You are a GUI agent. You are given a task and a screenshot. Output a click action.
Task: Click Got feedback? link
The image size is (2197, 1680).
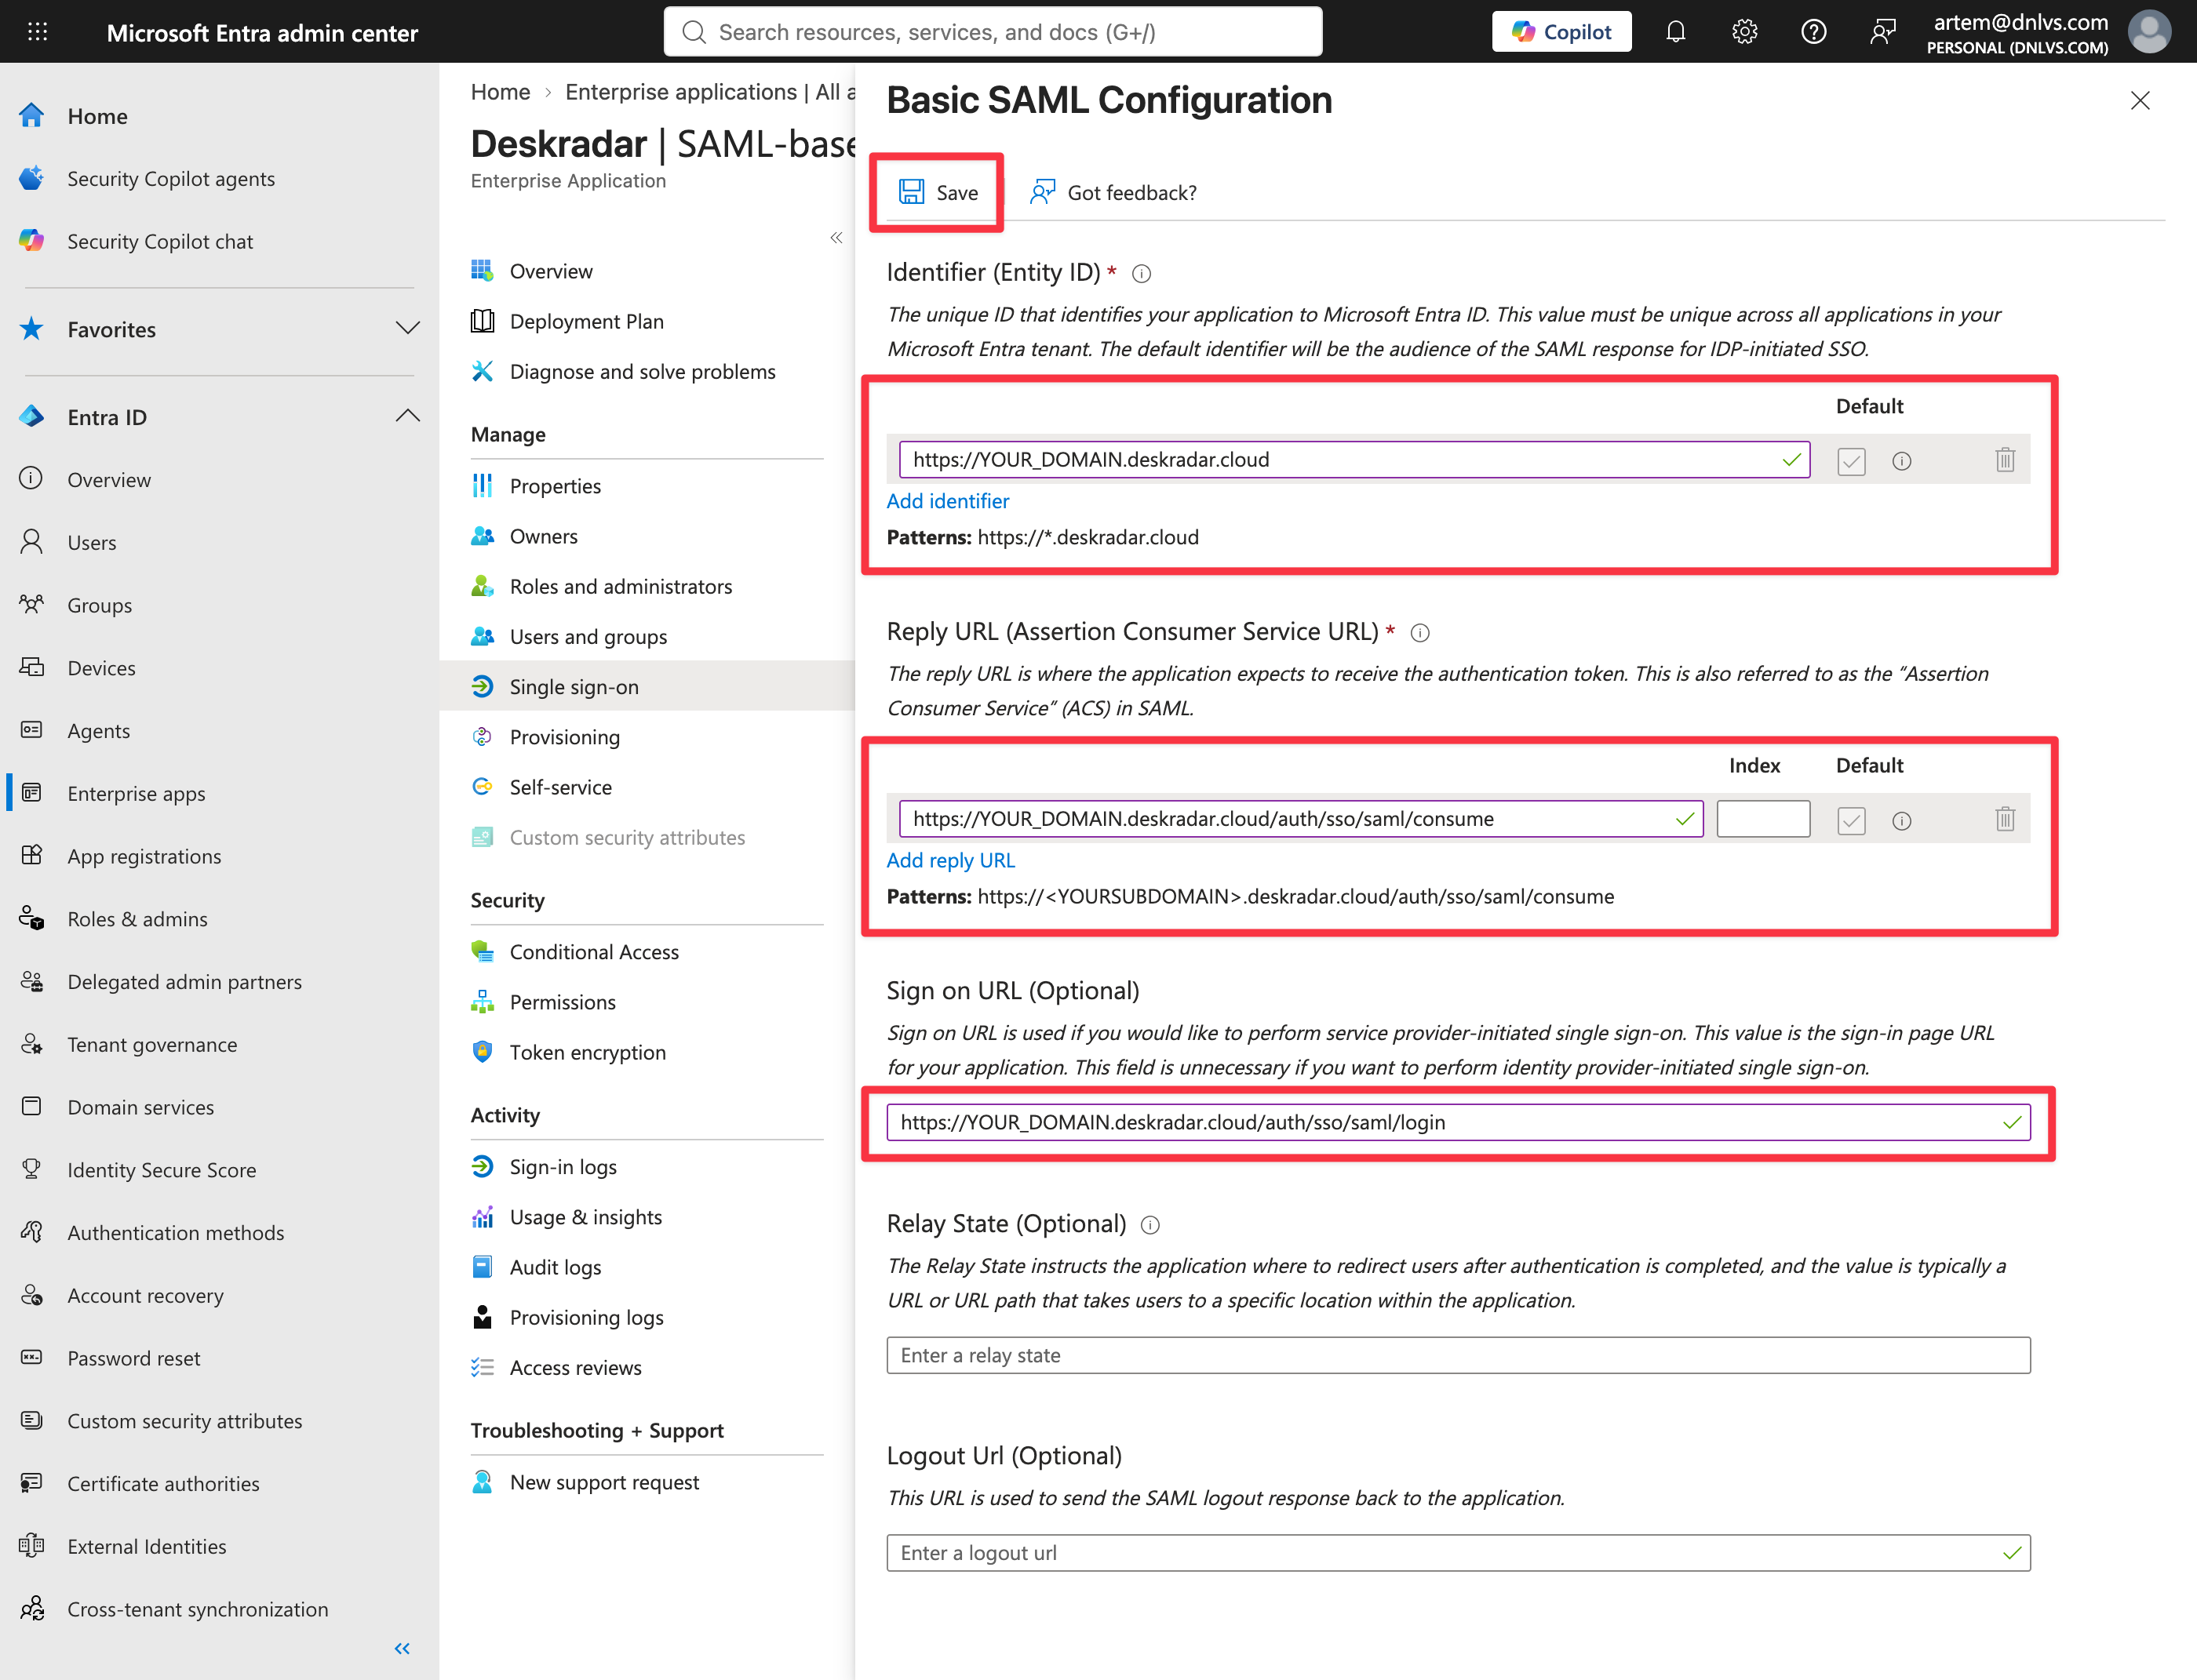point(1113,192)
